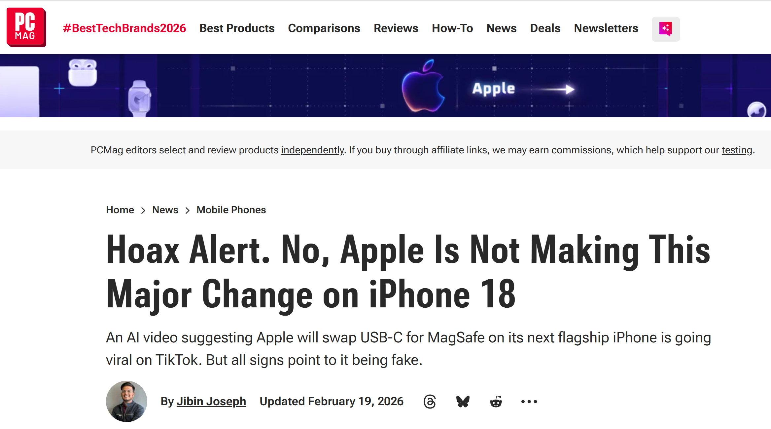Click the PCMag logo icon
Screen dimensions: 771x429
click(x=26, y=27)
